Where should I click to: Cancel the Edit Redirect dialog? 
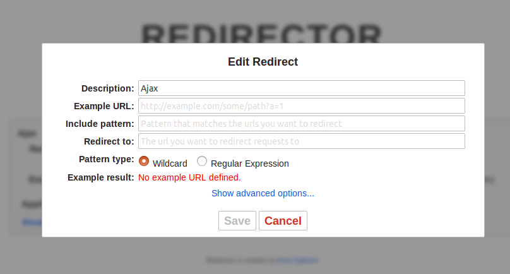283,220
